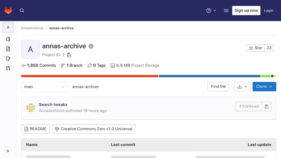
Task: Click the Sign up now button
Action: click(246, 11)
